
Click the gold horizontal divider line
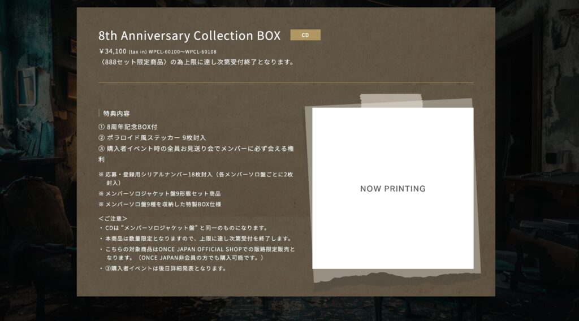[x=286, y=83]
